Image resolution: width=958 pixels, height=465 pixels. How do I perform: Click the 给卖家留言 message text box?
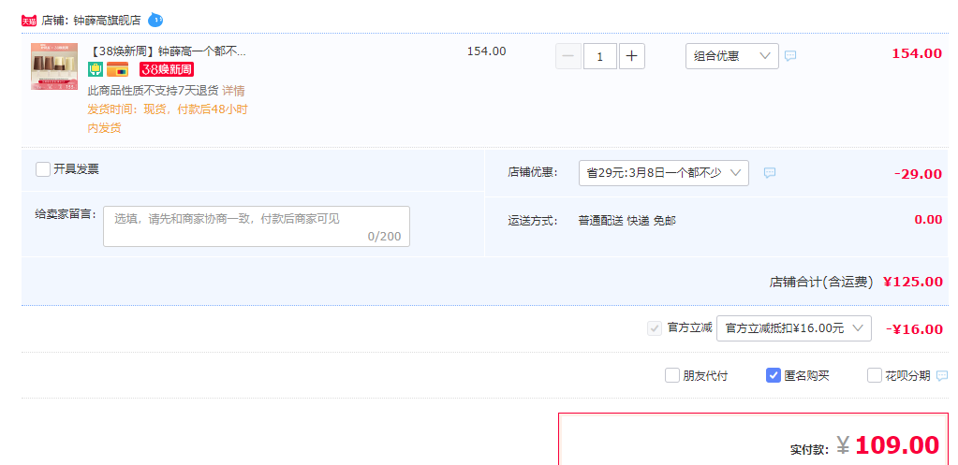click(x=257, y=226)
